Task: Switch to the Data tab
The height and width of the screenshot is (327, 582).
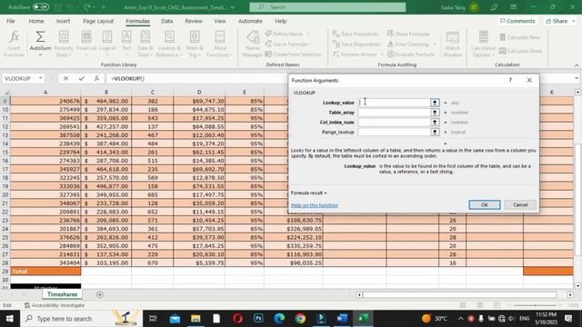Action: pos(167,21)
